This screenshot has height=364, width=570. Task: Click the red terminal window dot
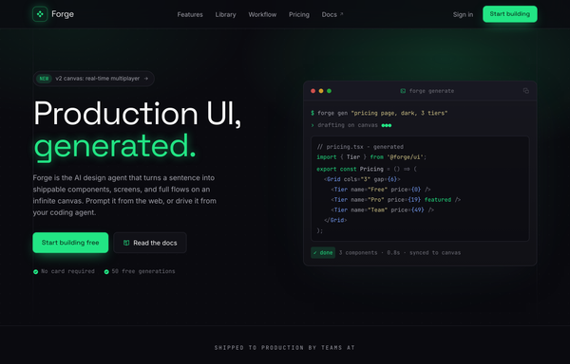[x=313, y=91]
